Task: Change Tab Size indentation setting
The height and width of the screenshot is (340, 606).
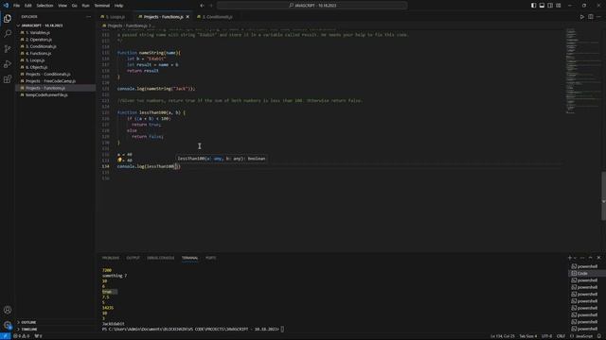Action: (x=527, y=336)
